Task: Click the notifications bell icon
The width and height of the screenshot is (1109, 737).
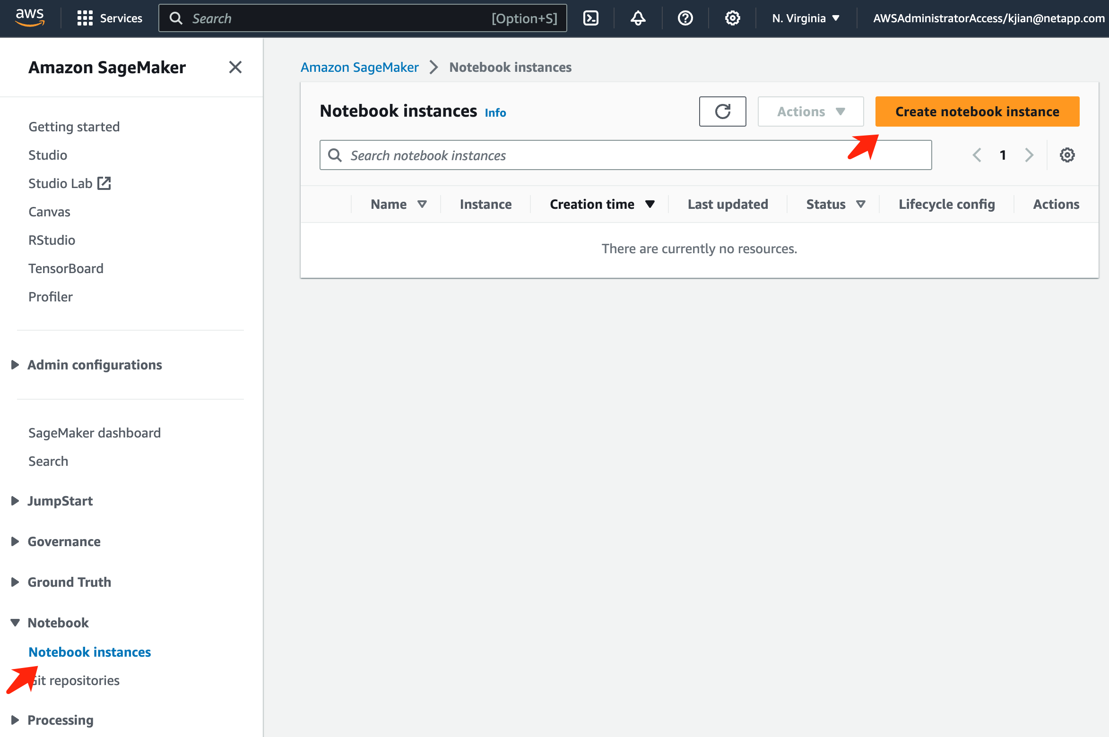Action: 639,18
